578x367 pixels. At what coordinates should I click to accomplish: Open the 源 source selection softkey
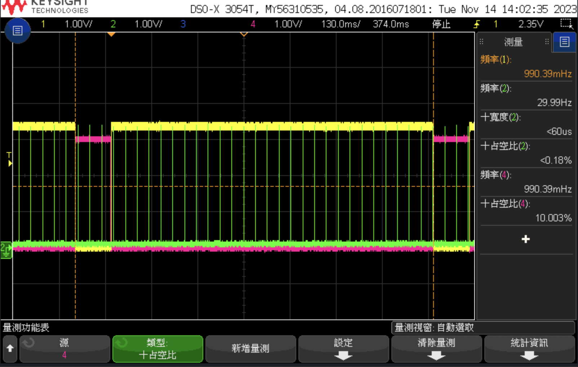pos(64,348)
